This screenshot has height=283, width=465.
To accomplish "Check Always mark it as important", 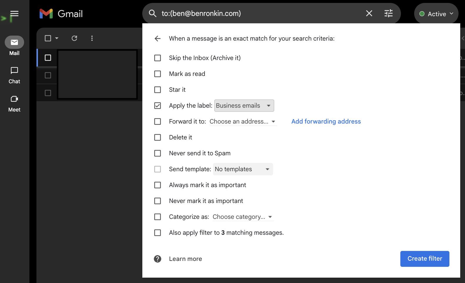I will (158, 185).
